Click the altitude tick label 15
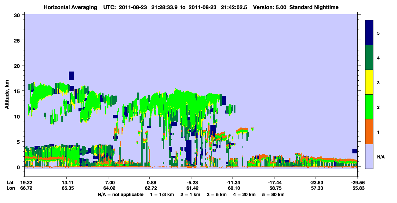 point(17,91)
